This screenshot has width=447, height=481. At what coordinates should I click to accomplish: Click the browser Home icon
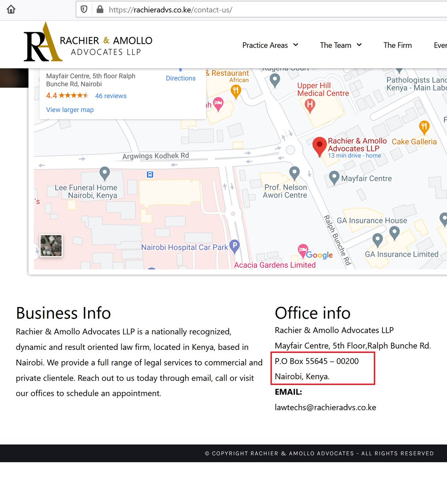[11, 9]
